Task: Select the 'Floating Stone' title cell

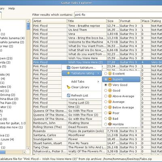Action: click(87, 123)
